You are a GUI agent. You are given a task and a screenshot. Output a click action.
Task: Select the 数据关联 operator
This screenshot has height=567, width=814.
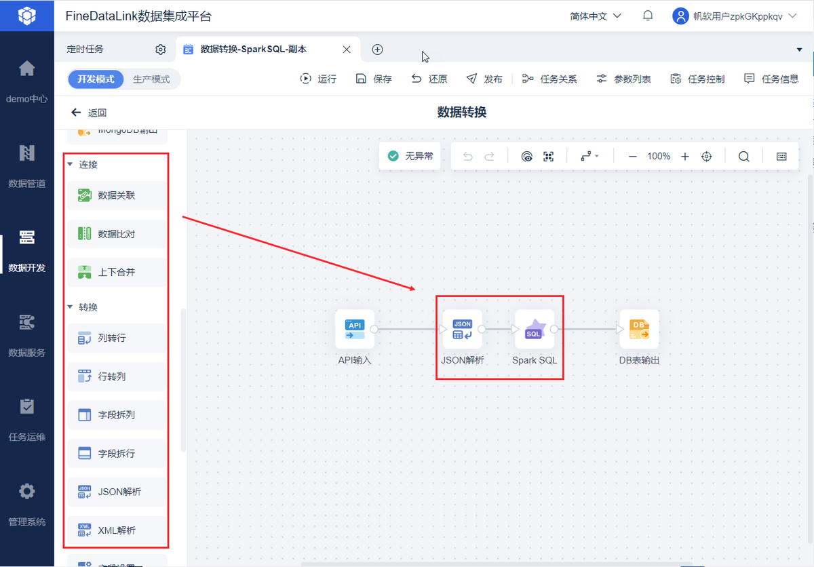pos(116,195)
